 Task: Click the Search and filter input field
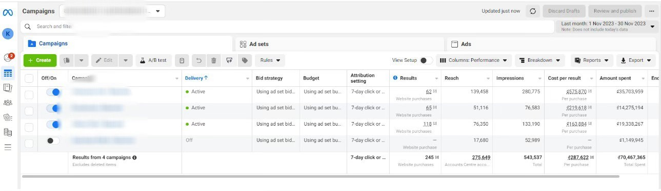pyautogui.click(x=287, y=26)
